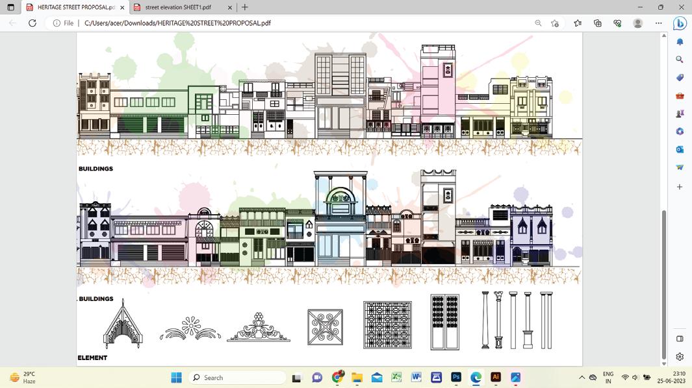Open Task View on the taskbar
Viewport: 692px width, 388px height.
[296, 378]
